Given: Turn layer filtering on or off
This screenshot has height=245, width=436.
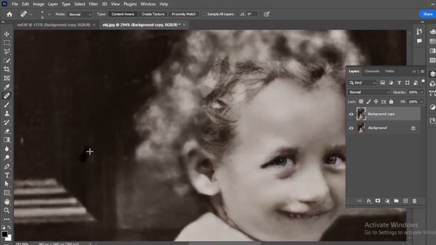Looking at the screenshot, I should [x=423, y=82].
